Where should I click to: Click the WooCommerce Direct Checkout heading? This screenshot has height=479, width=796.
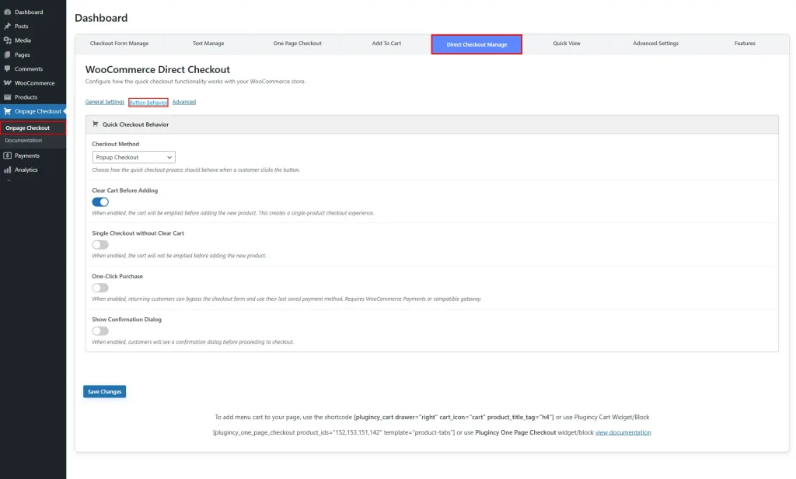tap(157, 69)
